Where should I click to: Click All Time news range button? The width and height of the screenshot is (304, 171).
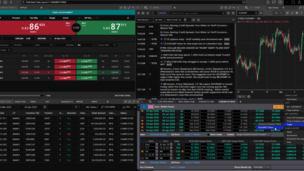[x=158, y=20]
